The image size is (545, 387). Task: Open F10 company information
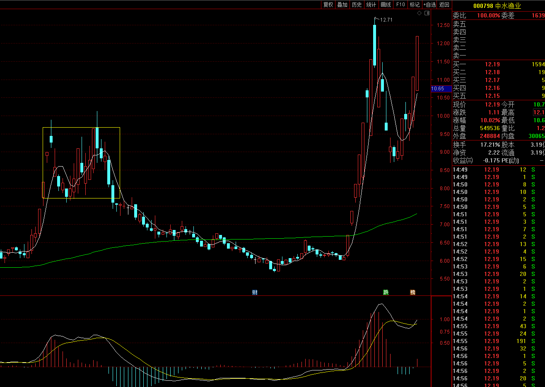click(400, 5)
